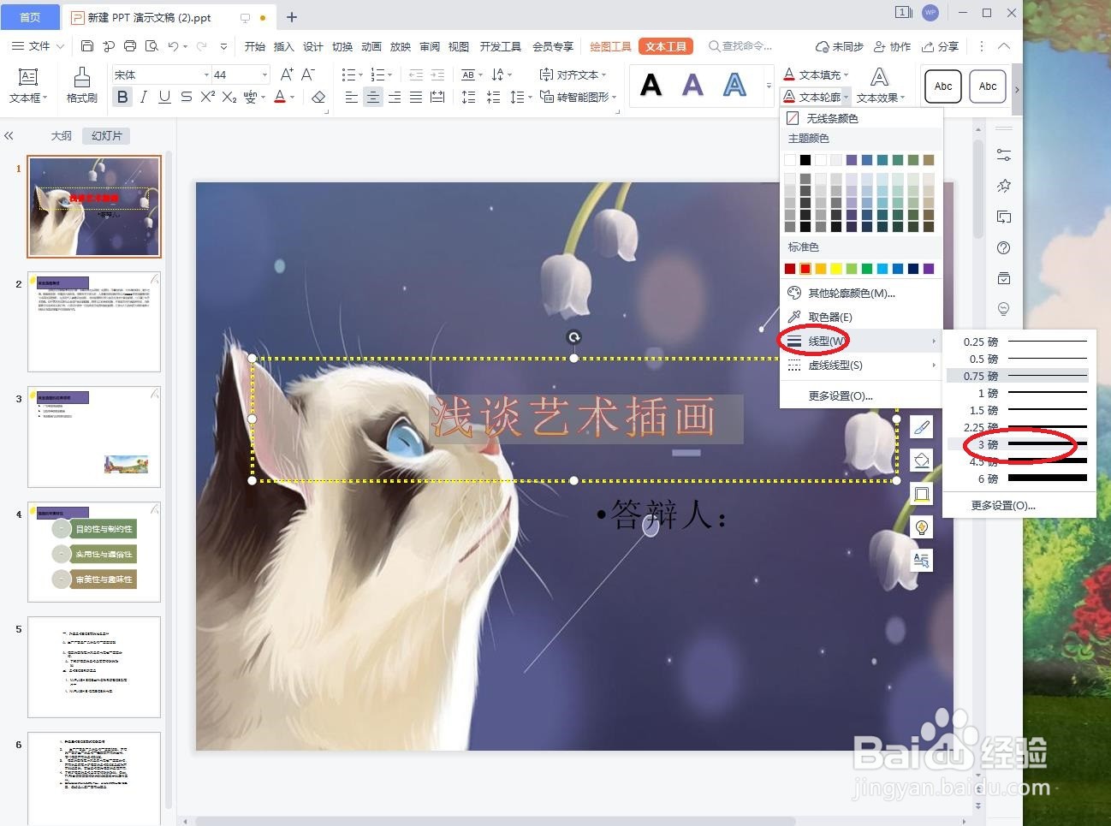Viewport: 1111px width, 826px height.
Task: Switch to the 插入 ribbon tab
Action: point(283,46)
